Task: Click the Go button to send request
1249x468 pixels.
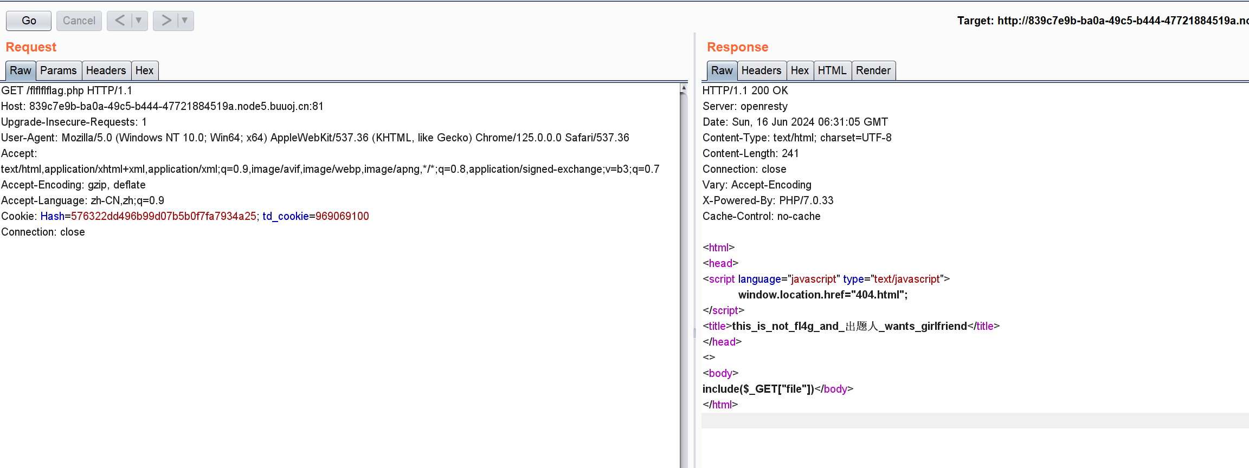Action: coord(29,21)
